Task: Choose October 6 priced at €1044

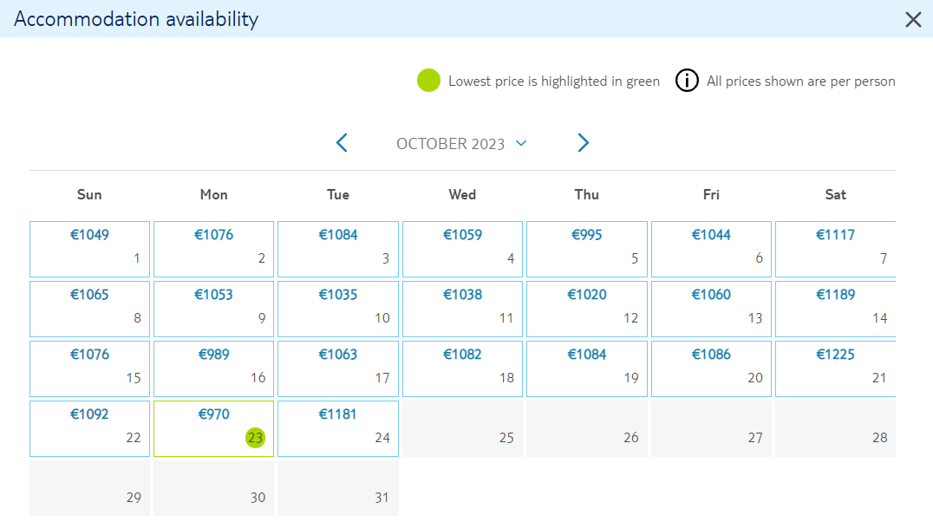Action: (x=711, y=250)
